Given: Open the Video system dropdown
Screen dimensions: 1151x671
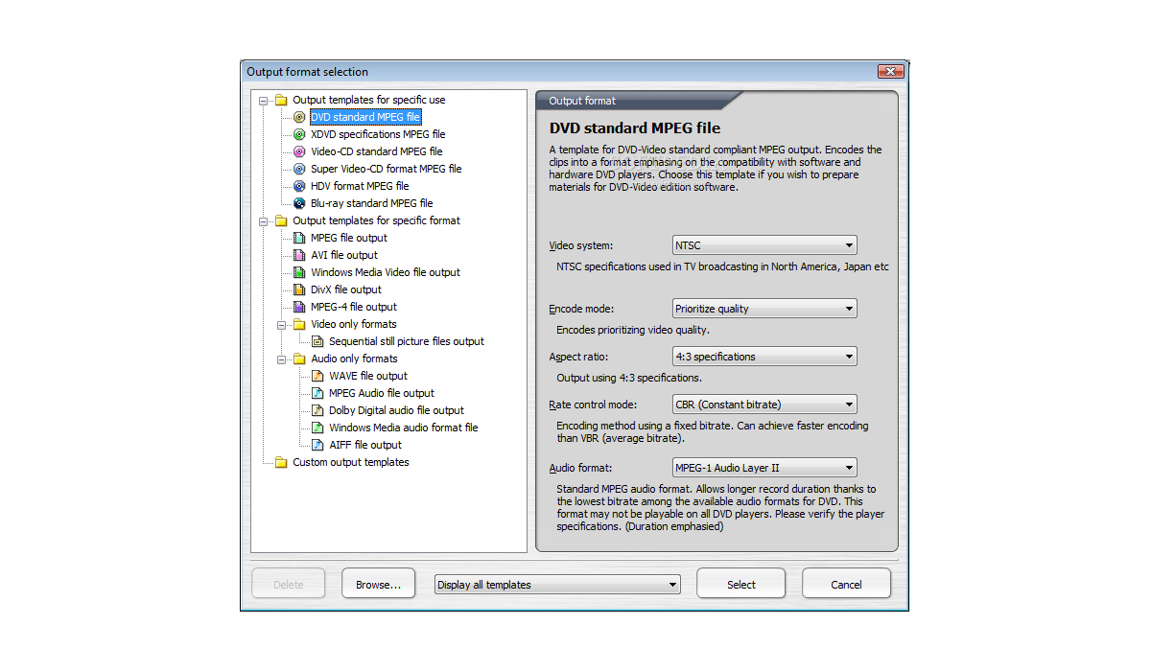Looking at the screenshot, I should click(764, 245).
